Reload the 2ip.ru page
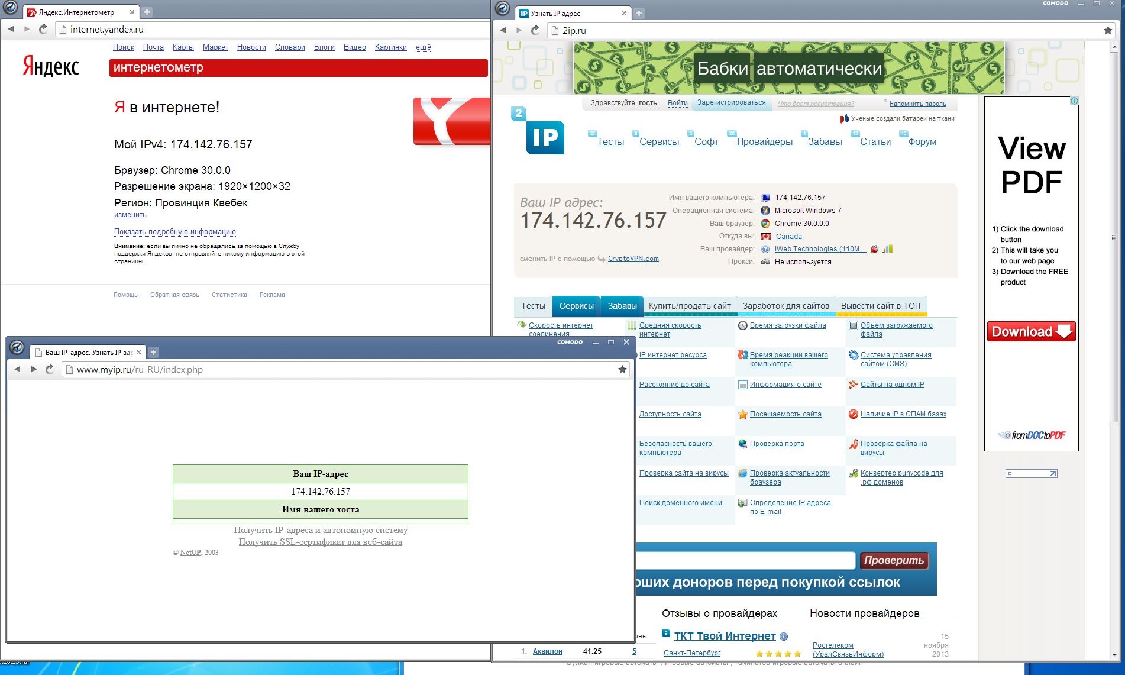This screenshot has height=675, width=1125. (535, 30)
